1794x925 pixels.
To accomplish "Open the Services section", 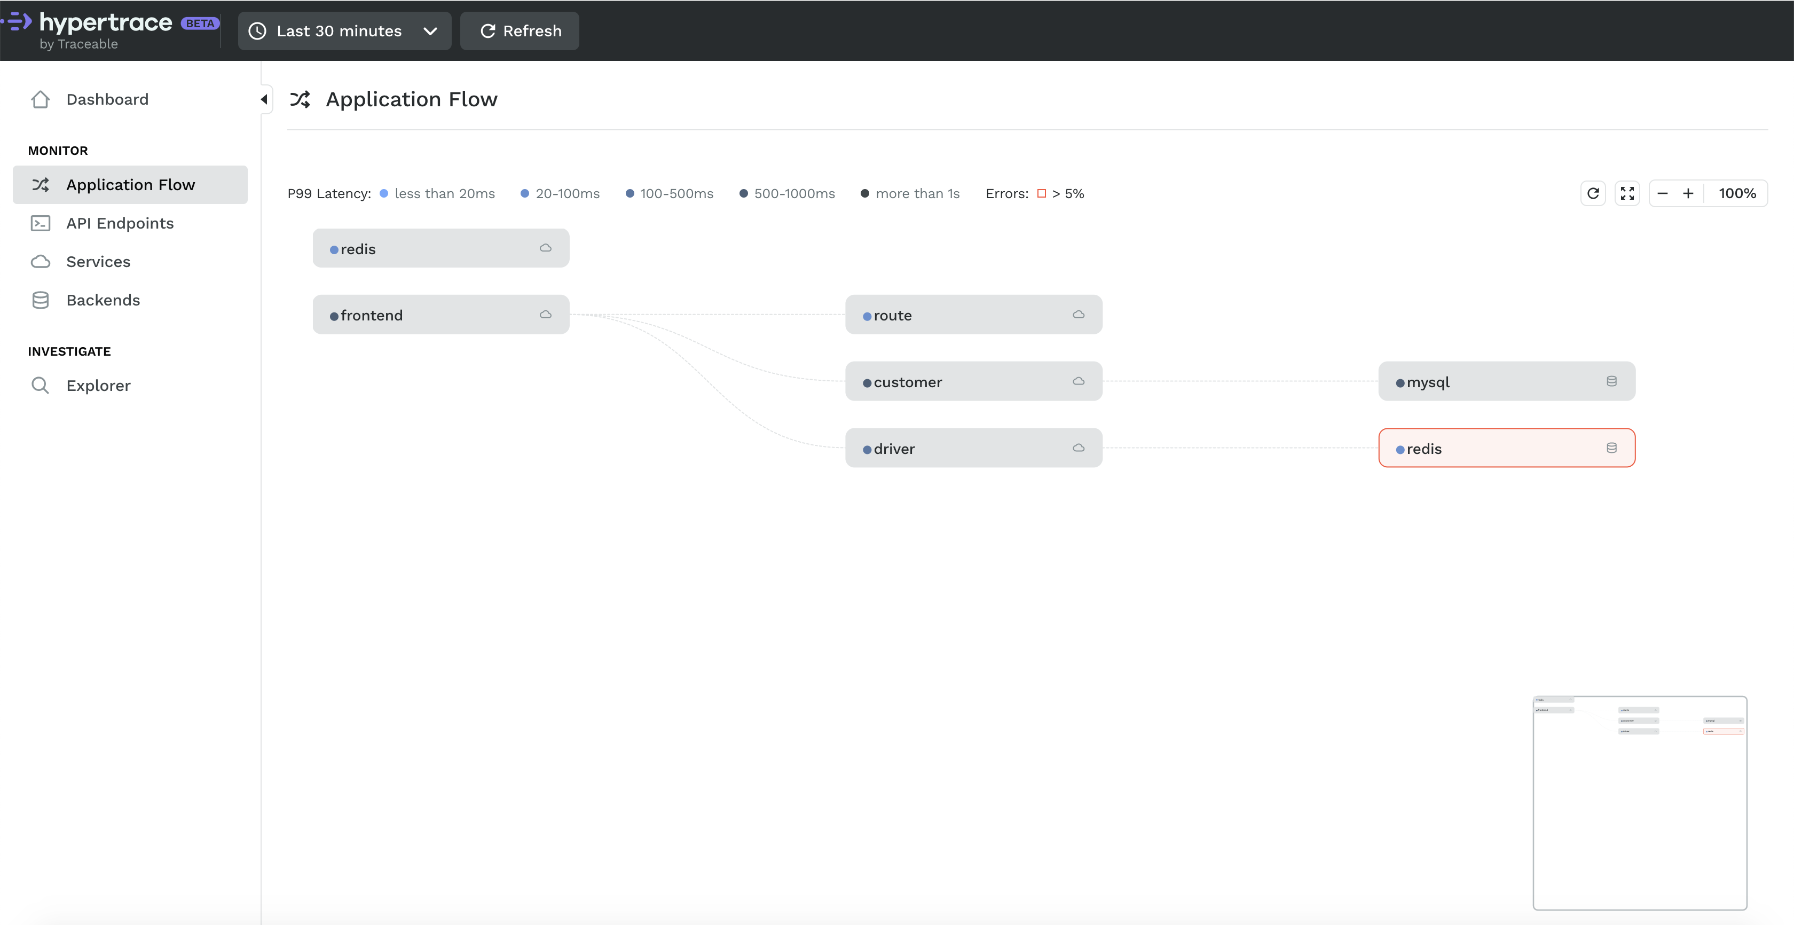I will pos(98,262).
